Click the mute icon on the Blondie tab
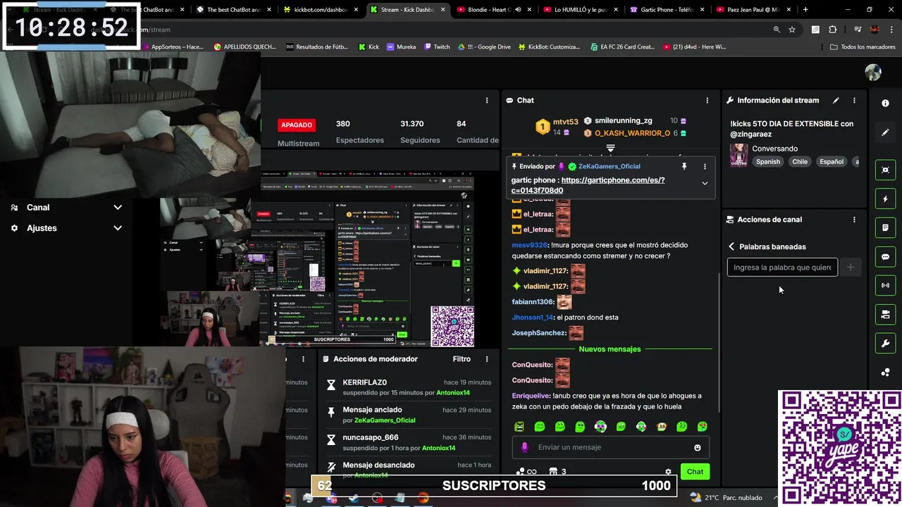 (x=518, y=10)
